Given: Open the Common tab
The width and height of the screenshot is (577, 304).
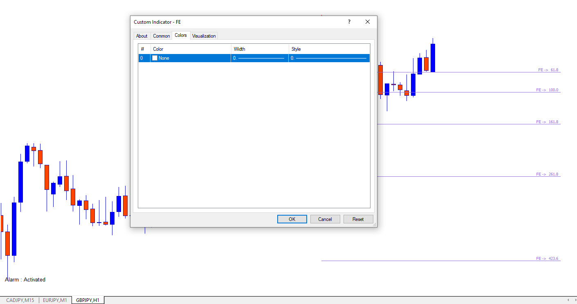Looking at the screenshot, I should click(x=161, y=36).
